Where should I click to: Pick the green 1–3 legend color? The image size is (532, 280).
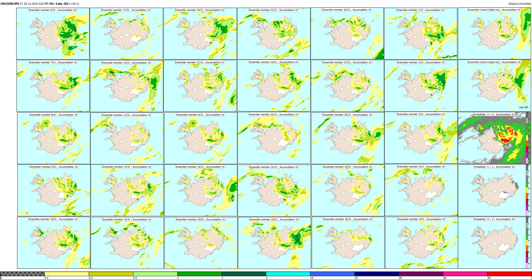(x=199, y=274)
